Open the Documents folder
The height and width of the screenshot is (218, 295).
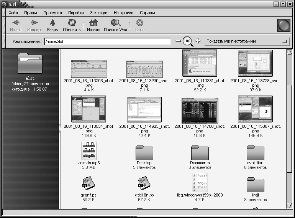[x=200, y=152]
